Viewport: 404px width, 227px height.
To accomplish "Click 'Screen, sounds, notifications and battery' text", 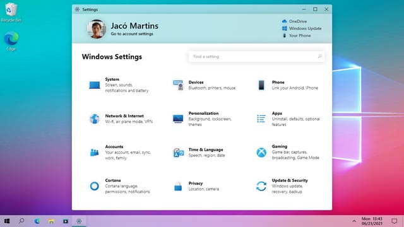I will pos(127,88).
